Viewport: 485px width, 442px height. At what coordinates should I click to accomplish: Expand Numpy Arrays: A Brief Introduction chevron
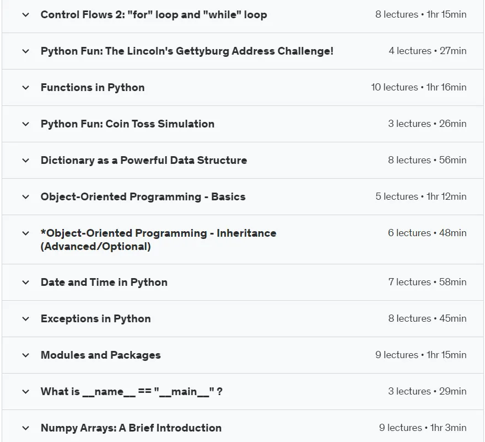click(x=26, y=428)
